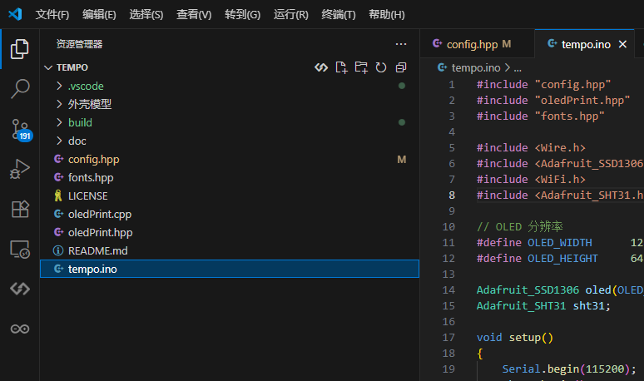
Task: Open README.md from the file list
Action: pos(97,250)
